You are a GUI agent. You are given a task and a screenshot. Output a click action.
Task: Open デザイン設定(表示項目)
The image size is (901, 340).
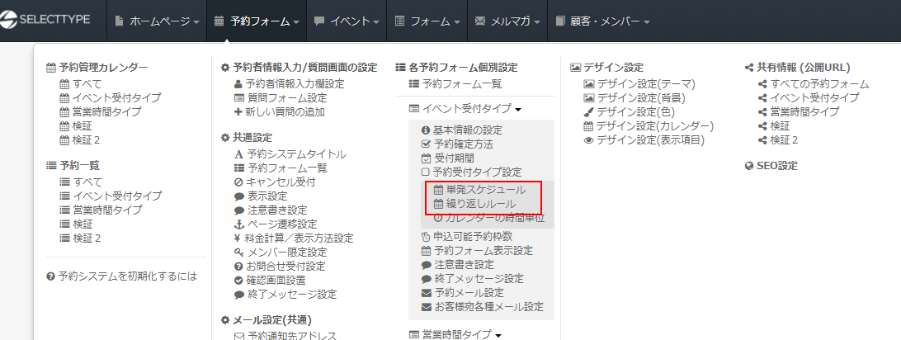coord(644,139)
